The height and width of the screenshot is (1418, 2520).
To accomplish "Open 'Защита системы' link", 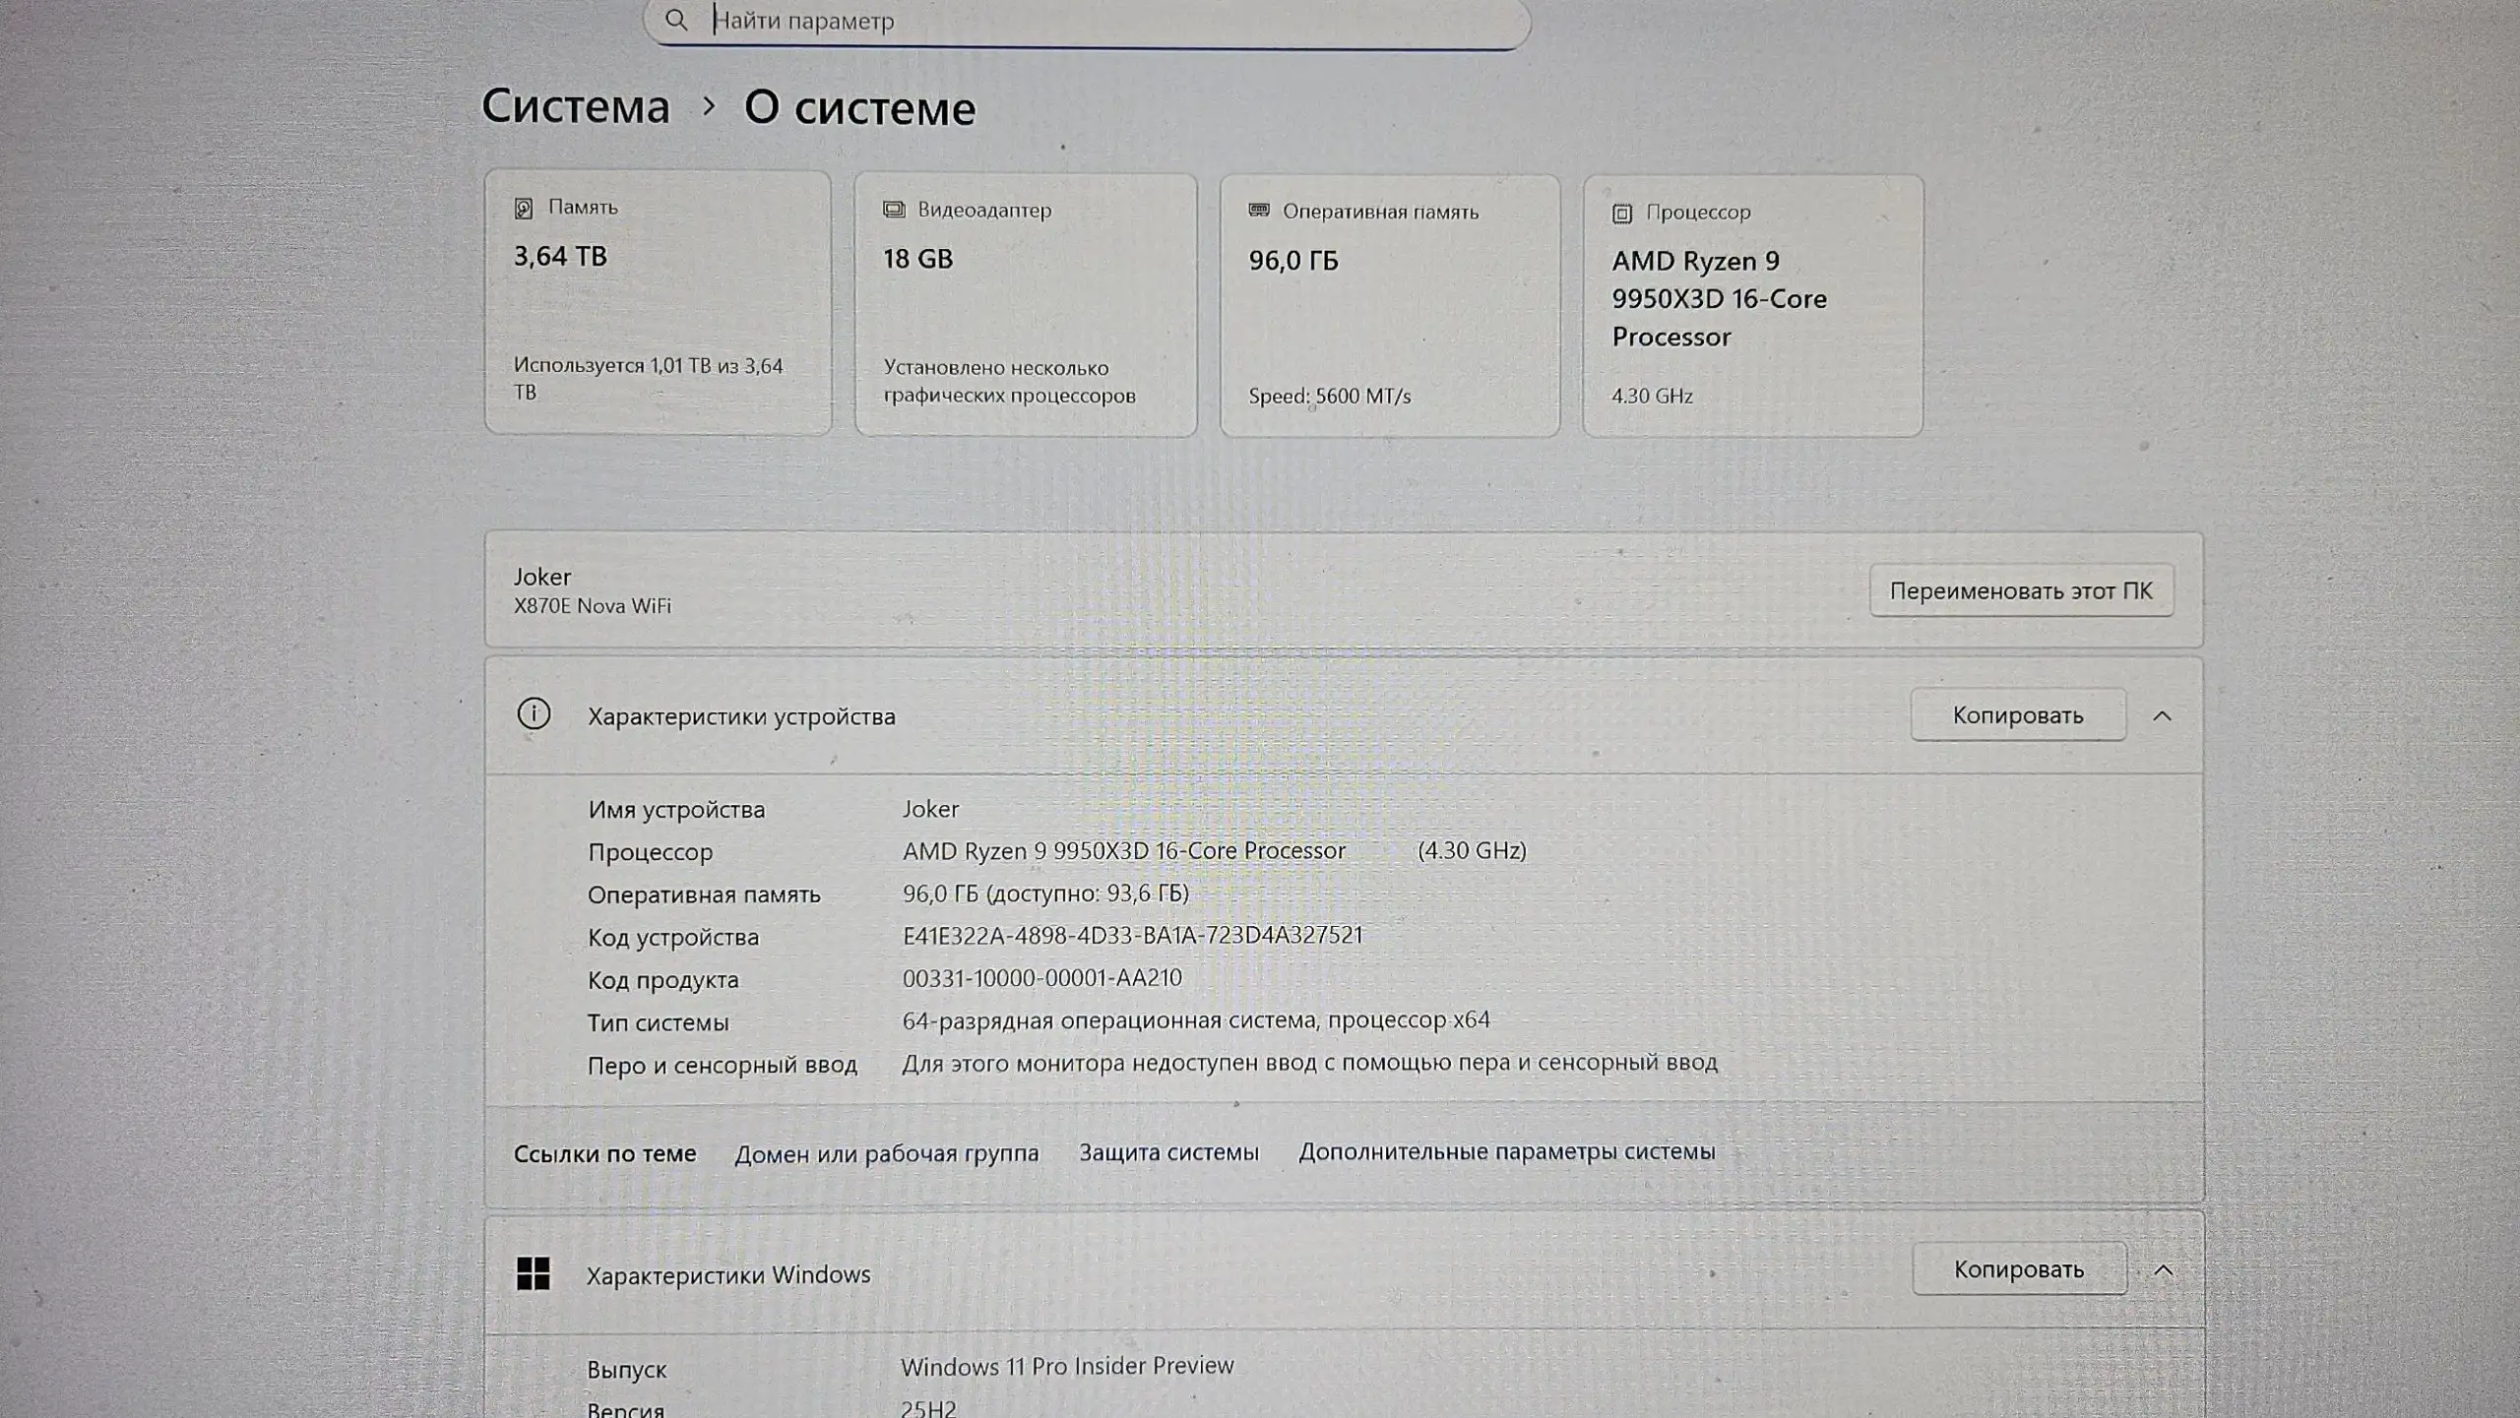I will (1168, 1152).
